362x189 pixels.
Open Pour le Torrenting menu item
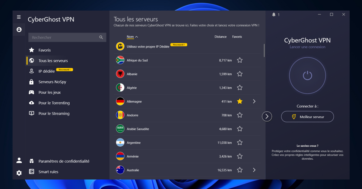(x=54, y=103)
